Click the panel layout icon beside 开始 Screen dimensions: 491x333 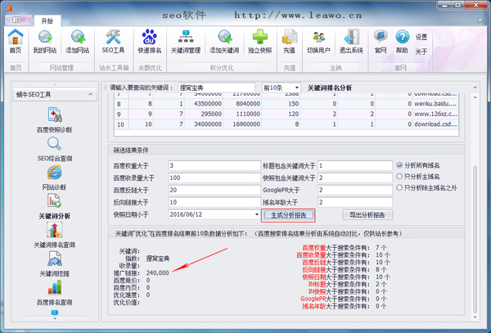(x=18, y=20)
